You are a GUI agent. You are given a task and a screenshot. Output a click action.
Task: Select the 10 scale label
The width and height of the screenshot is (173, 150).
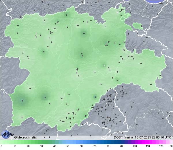15,146
